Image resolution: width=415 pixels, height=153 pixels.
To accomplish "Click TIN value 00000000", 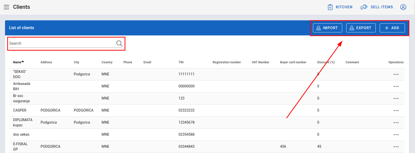I will click(x=186, y=86).
